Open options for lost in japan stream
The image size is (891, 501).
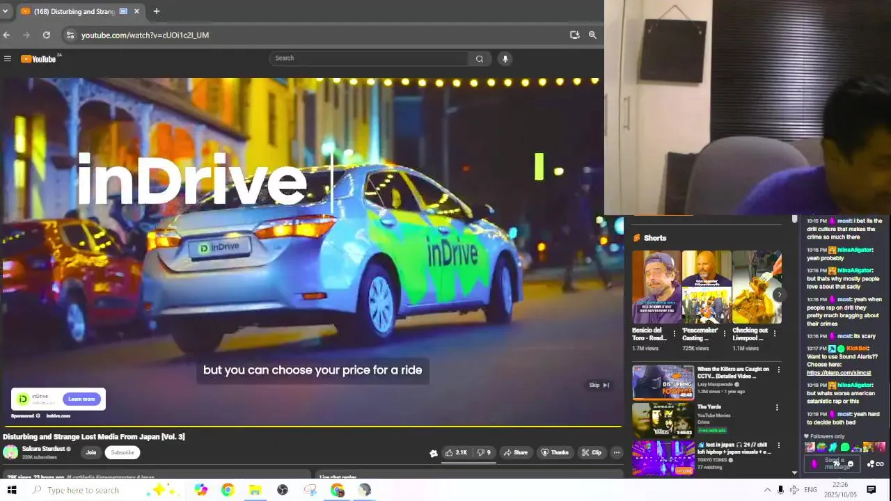pos(778,445)
